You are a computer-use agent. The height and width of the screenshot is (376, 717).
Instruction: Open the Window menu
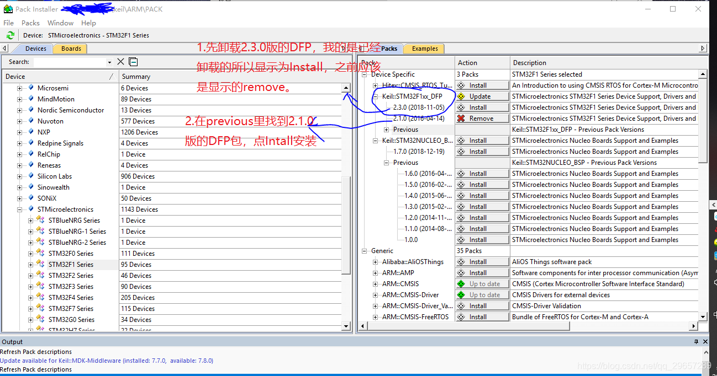click(60, 23)
